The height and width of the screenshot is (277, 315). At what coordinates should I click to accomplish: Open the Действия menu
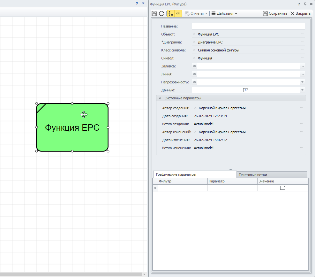click(224, 13)
